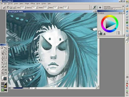
Task: Open the Canvas menu
Action: click(x=10, y=4)
